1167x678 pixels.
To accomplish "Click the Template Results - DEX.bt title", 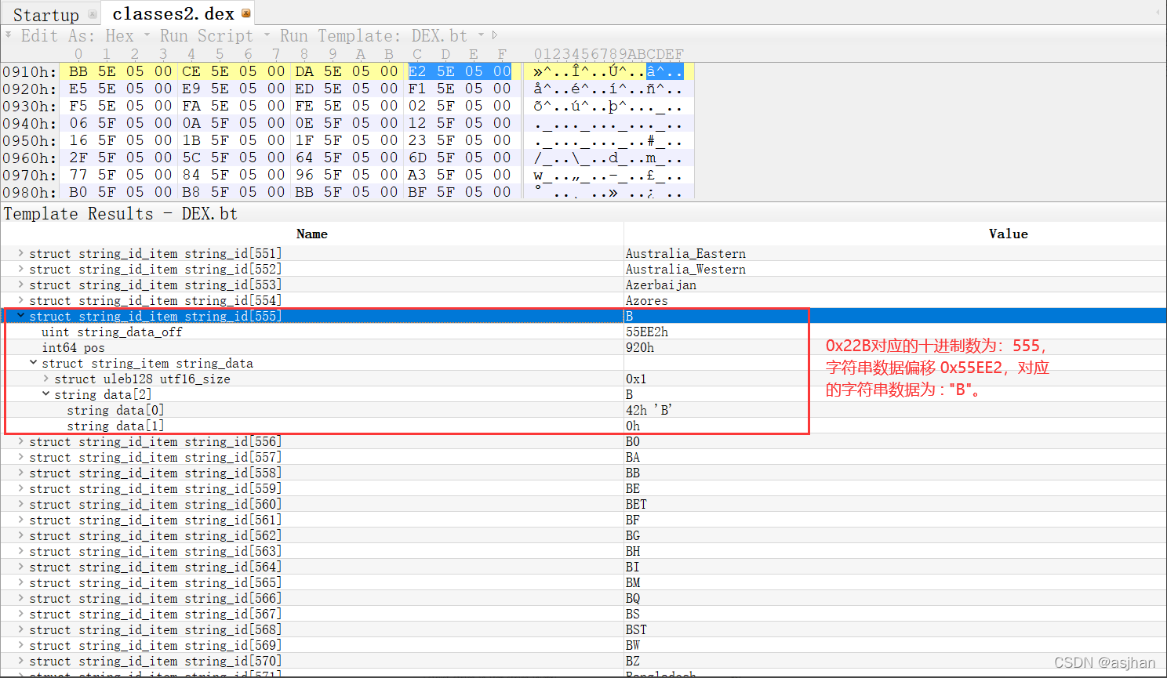I will pyautogui.click(x=120, y=213).
